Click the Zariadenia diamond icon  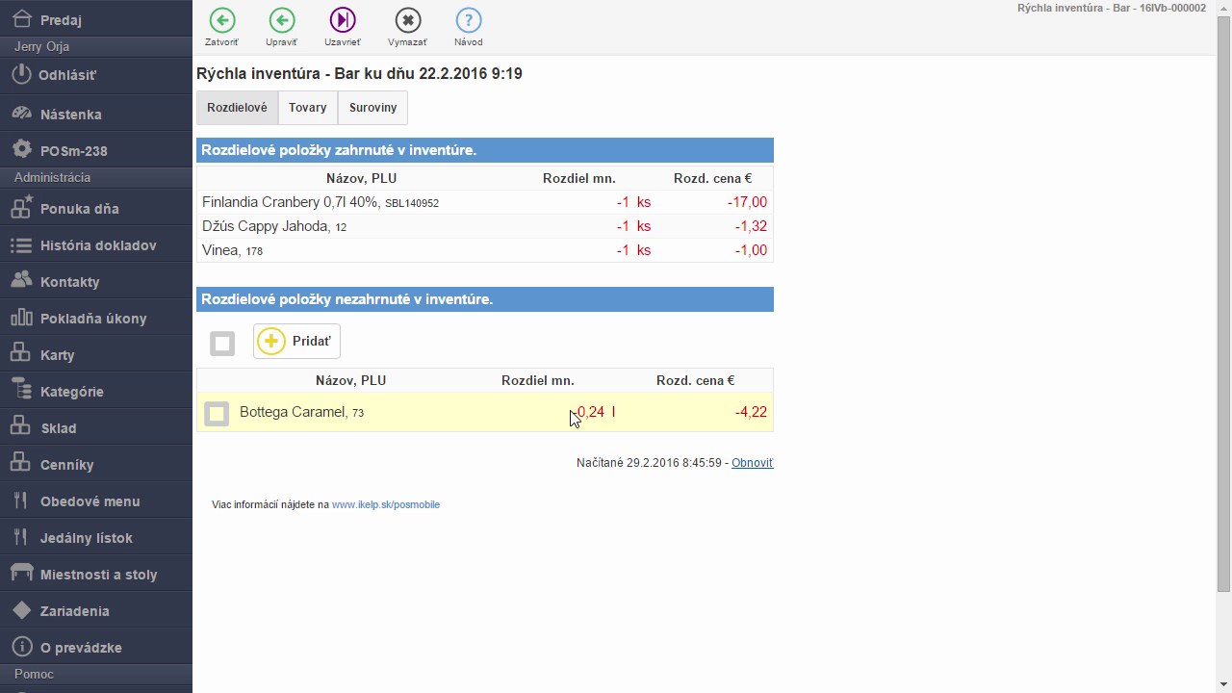click(x=21, y=610)
